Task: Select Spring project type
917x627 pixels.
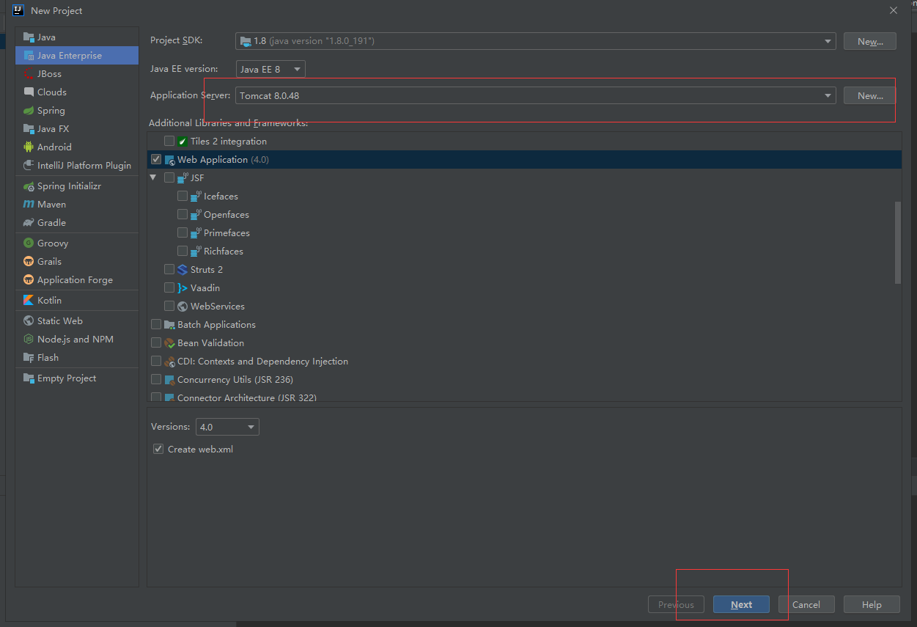Action: 77,110
